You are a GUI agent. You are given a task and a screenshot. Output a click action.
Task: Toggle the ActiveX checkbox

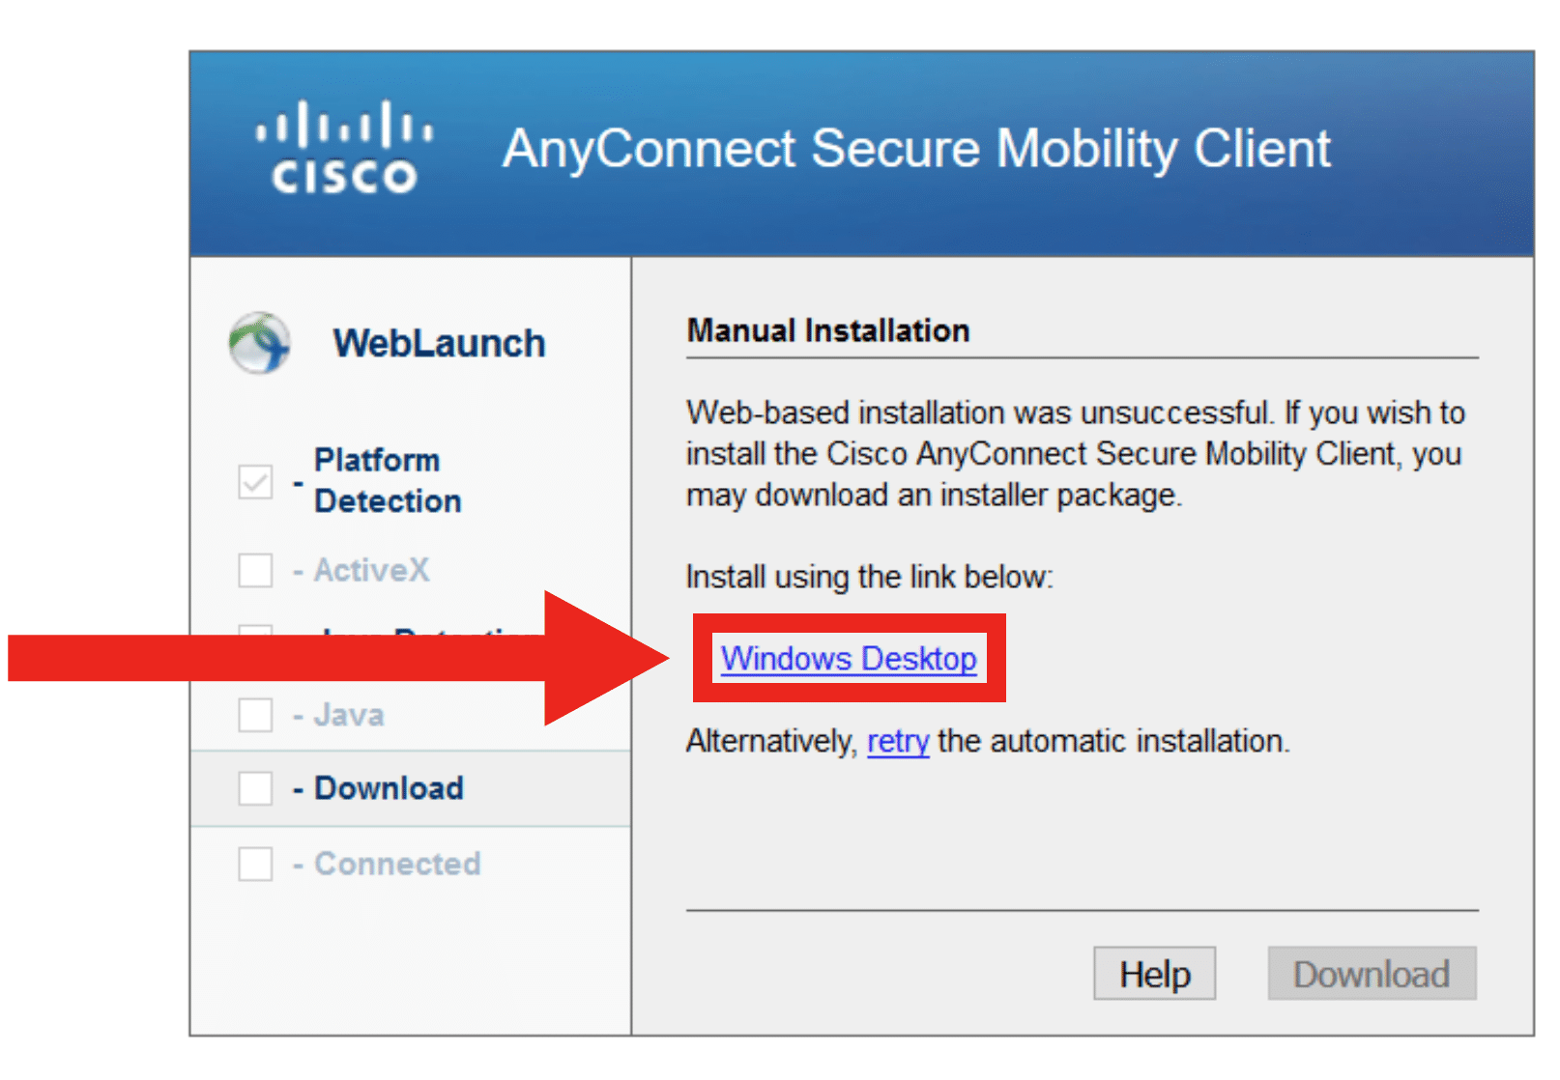[x=254, y=570]
